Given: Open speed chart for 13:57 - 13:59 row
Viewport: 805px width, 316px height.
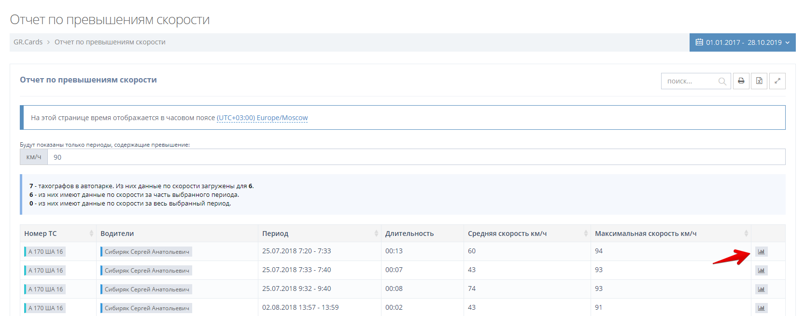Looking at the screenshot, I should coord(762,308).
